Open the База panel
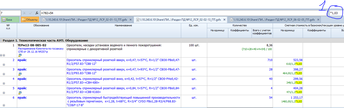The width and height of the screenshot is (344, 108). (10, 20)
